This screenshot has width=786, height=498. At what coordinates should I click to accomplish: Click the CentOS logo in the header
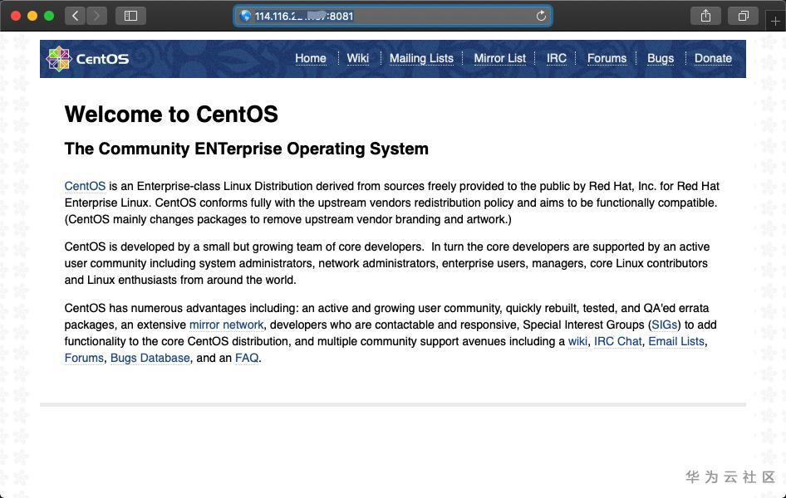pyautogui.click(x=87, y=59)
